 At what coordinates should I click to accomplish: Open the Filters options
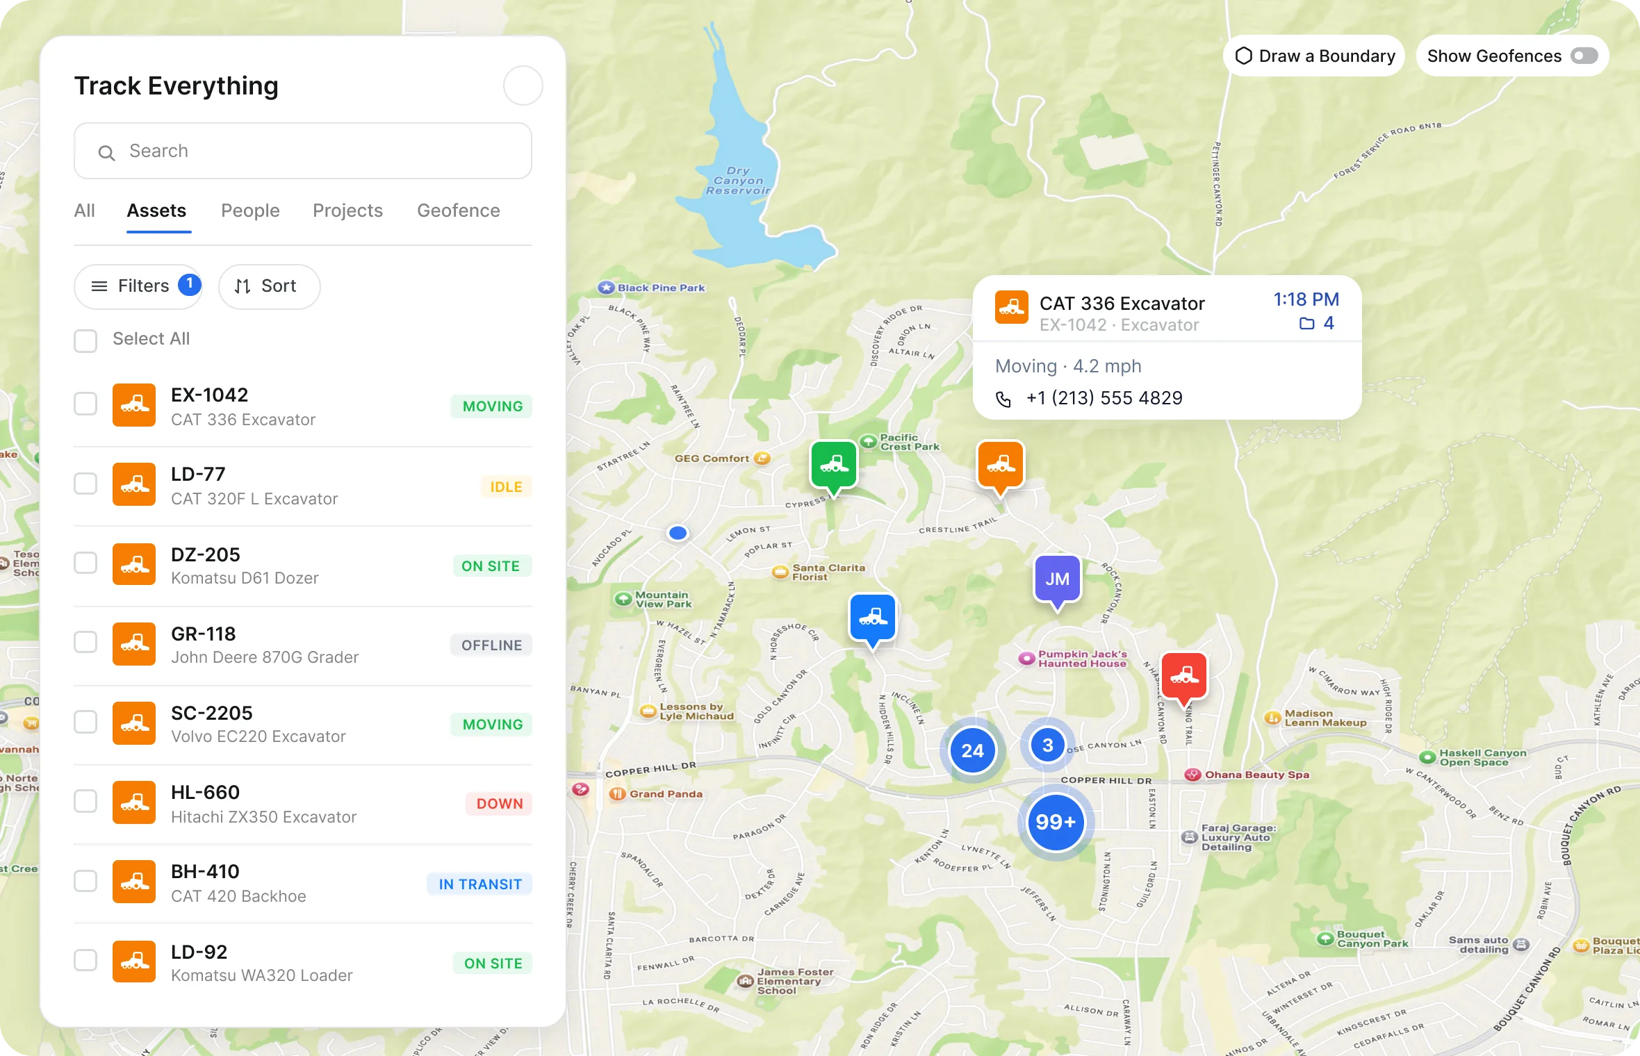138,286
